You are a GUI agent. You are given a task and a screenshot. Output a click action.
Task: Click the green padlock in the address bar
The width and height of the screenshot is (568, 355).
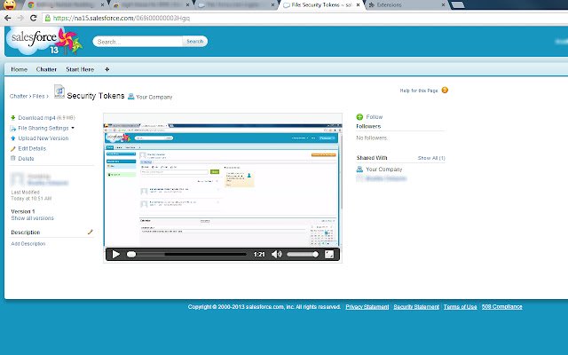click(47, 18)
